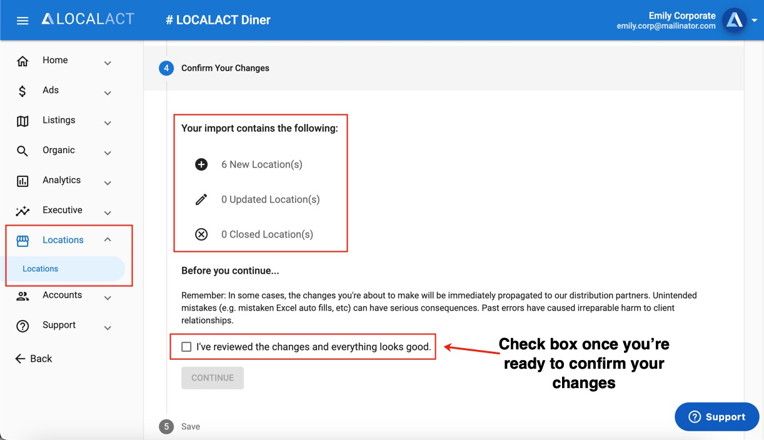
Task: Click the New Locations plus icon
Action: point(201,164)
